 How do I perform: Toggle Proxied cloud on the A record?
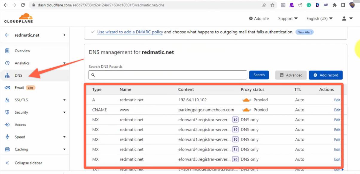247,100
